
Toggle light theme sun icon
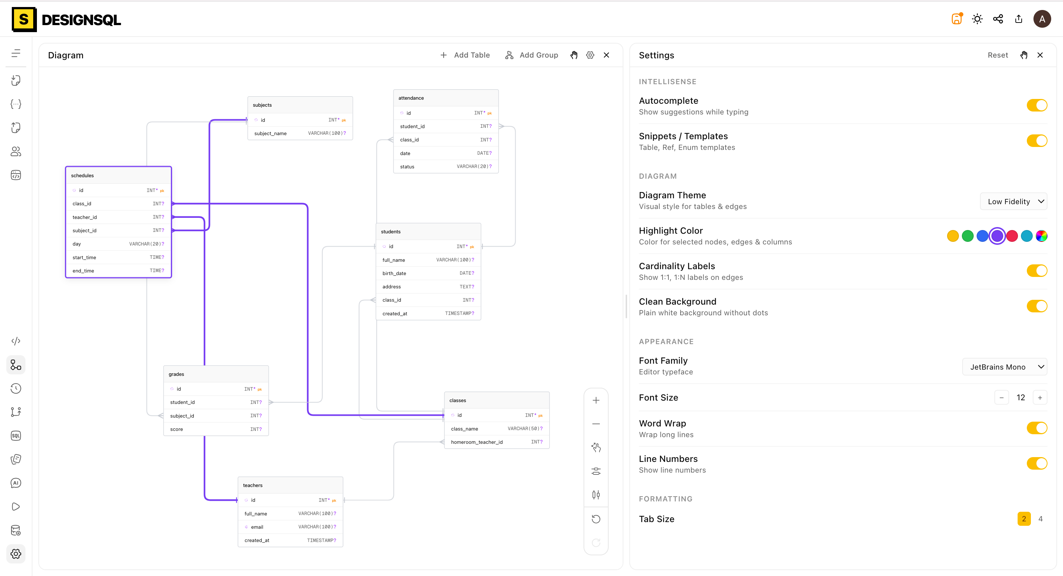[x=977, y=18]
